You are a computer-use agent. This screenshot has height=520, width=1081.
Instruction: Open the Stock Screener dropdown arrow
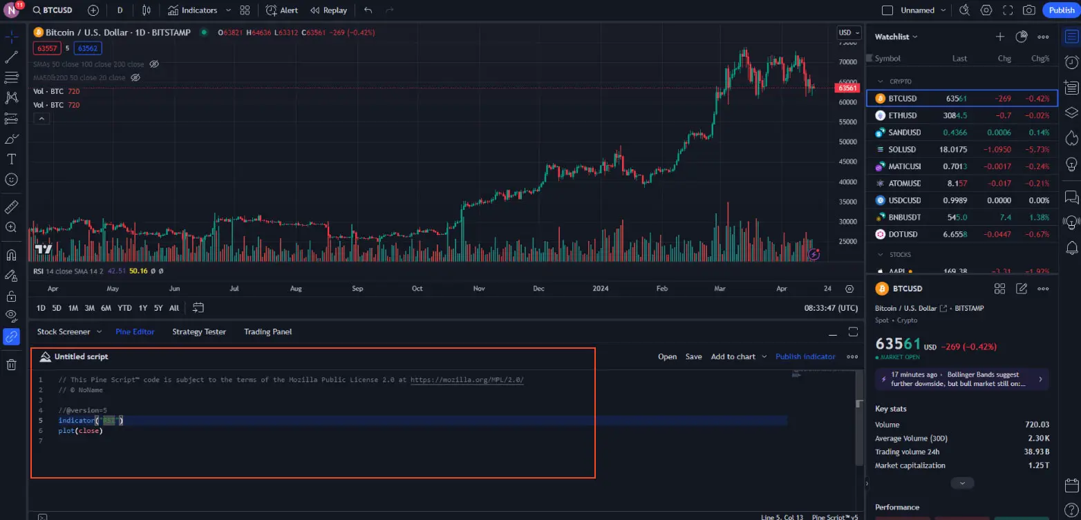click(x=99, y=331)
